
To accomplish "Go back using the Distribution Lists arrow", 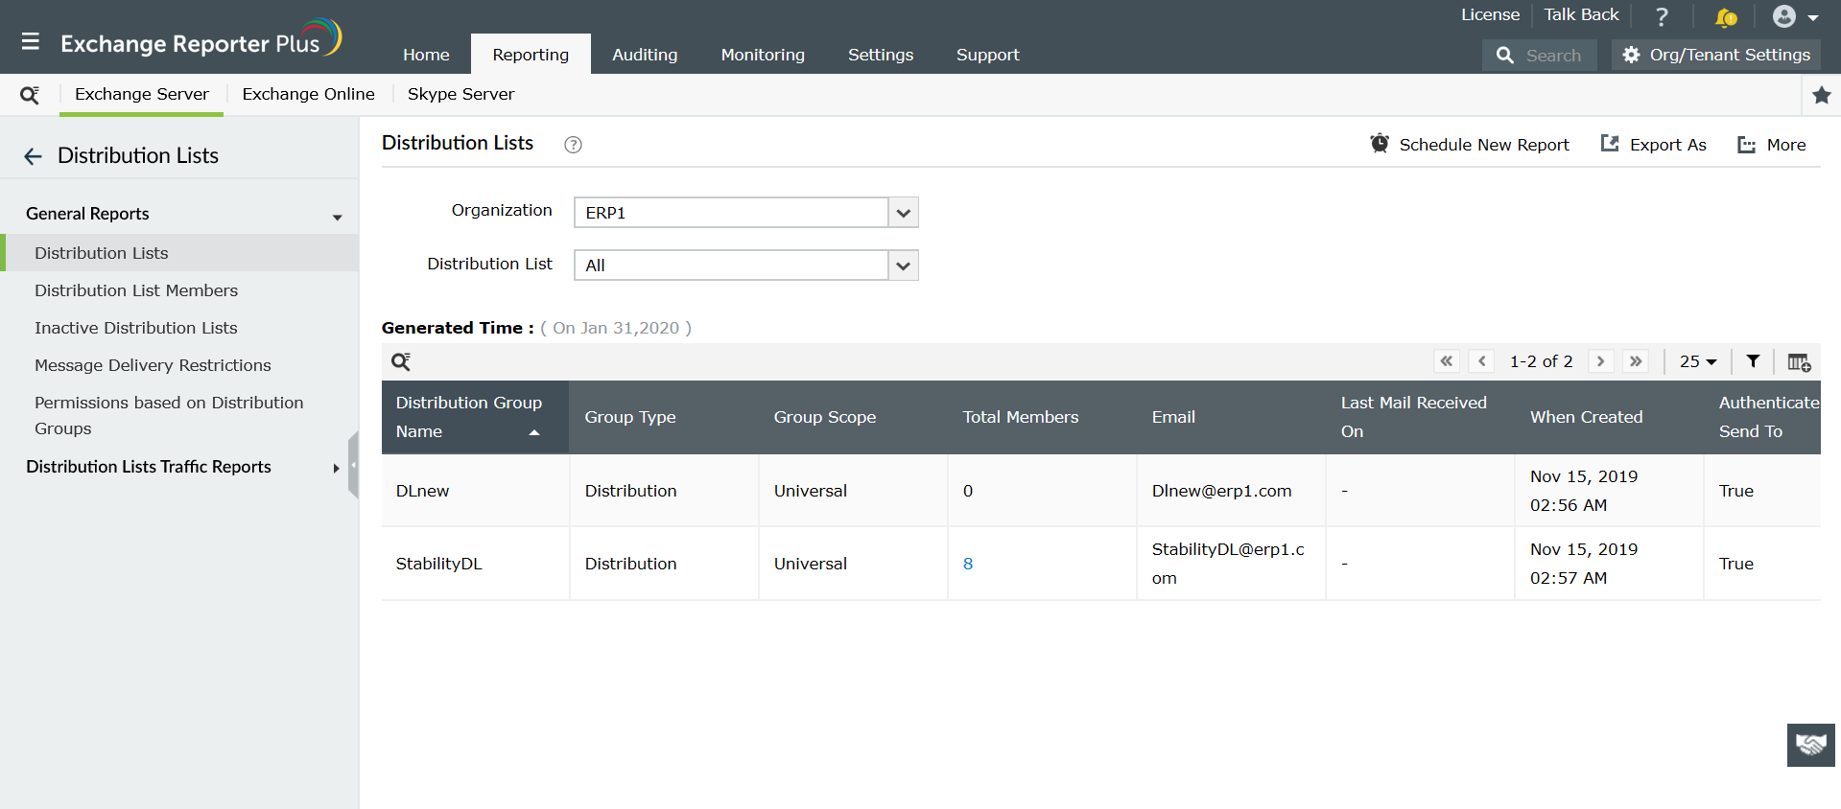I will [x=34, y=156].
